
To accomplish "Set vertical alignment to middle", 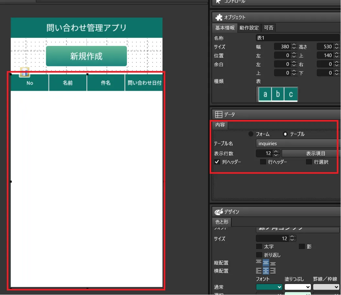I will pos(266,263).
